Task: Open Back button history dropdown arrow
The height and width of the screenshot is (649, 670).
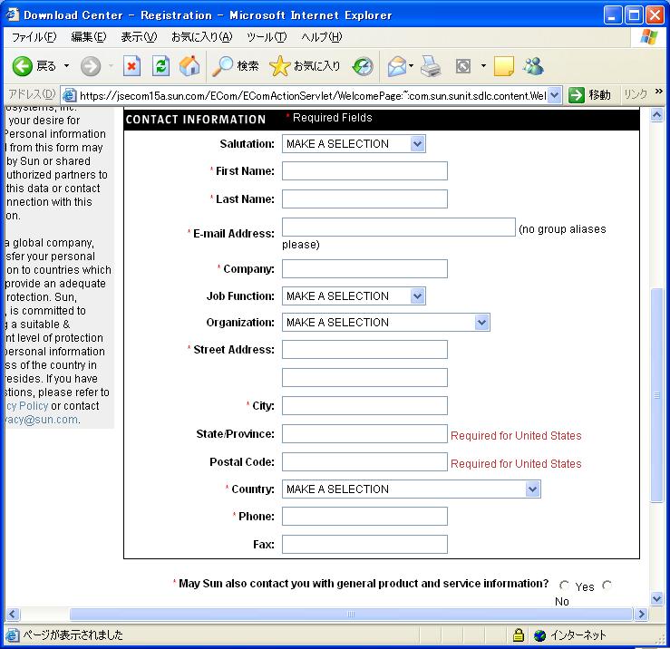Action: tap(67, 66)
